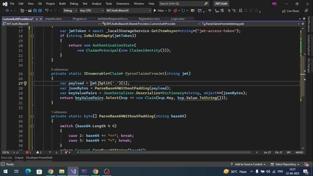Open the Build menu
Viewport: 313px width, 176px height.
62,3
